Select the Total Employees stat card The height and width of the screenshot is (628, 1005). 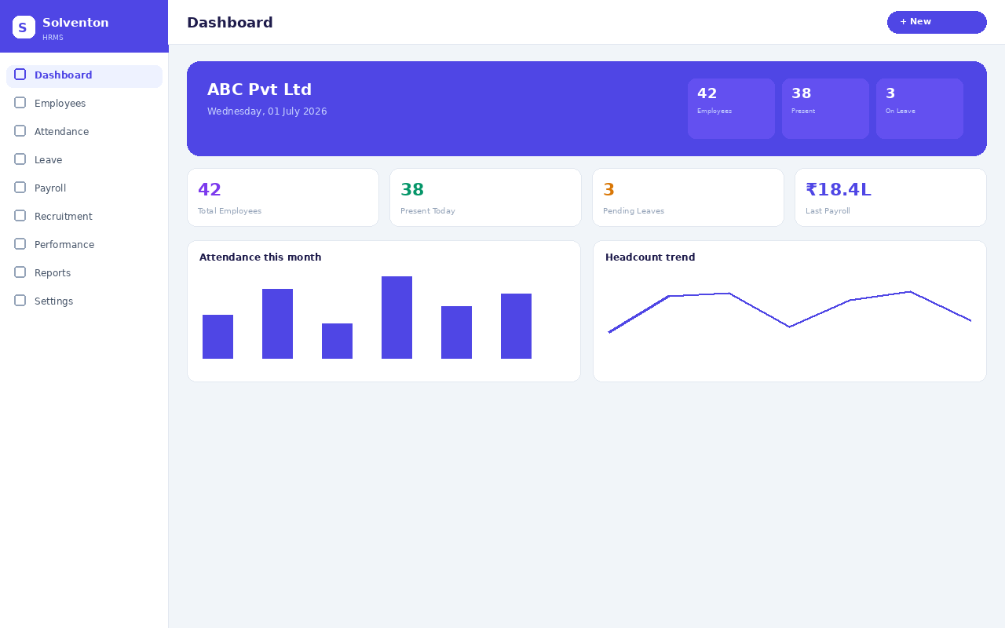pos(283,198)
